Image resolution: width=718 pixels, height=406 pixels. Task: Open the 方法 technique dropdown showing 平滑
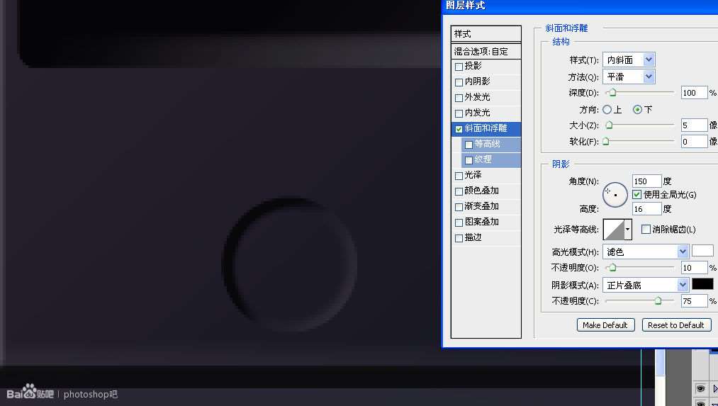pyautogui.click(x=629, y=77)
